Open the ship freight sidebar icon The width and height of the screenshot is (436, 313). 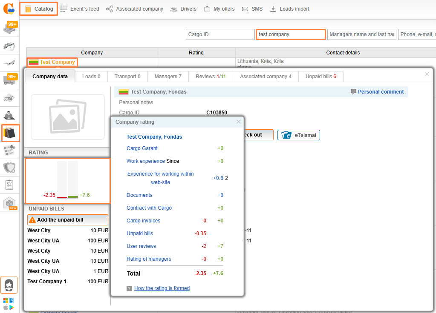pyautogui.click(x=9, y=46)
